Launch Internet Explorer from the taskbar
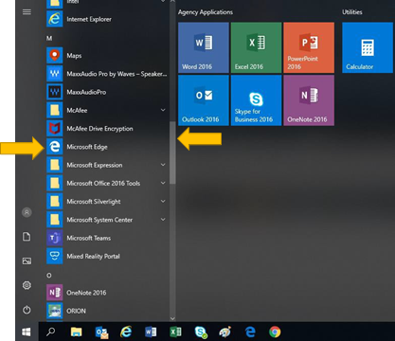Image resolution: width=395 pixels, height=341 pixels. point(126,332)
